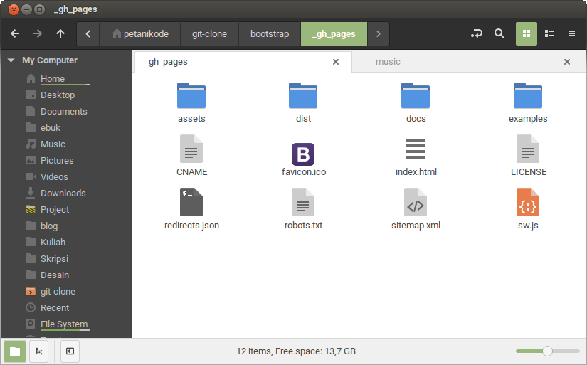Switch to list view
The height and width of the screenshot is (365, 587).
point(549,33)
